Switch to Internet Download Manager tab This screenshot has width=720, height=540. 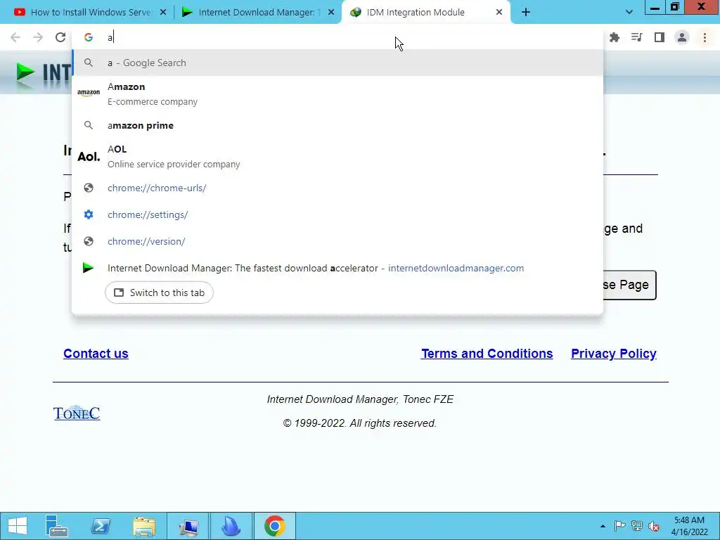coord(258,13)
